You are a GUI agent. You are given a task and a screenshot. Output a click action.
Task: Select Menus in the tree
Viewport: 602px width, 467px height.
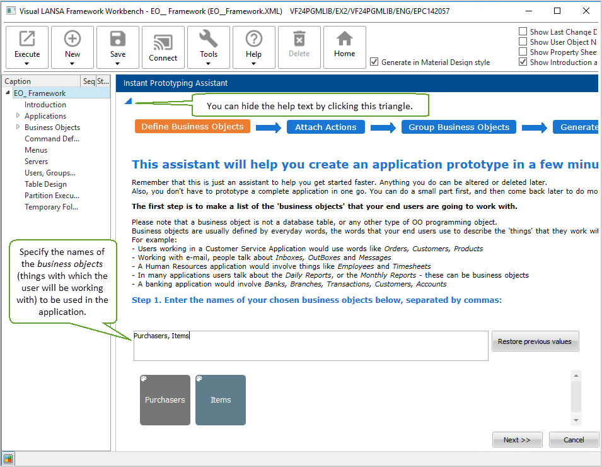[x=36, y=150]
